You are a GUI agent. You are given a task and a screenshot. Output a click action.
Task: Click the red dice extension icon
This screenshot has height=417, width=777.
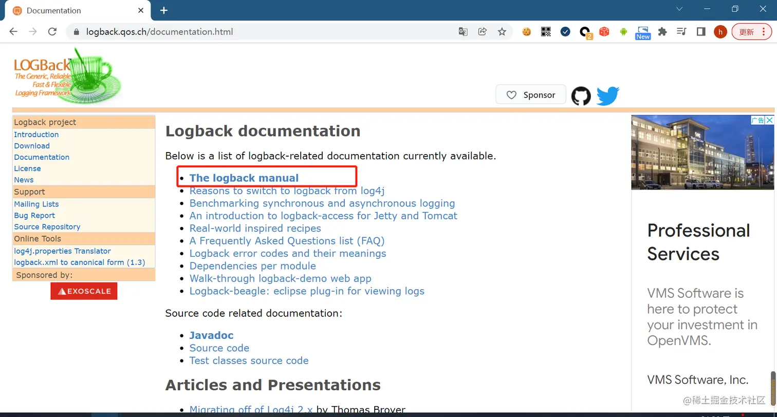tap(604, 32)
